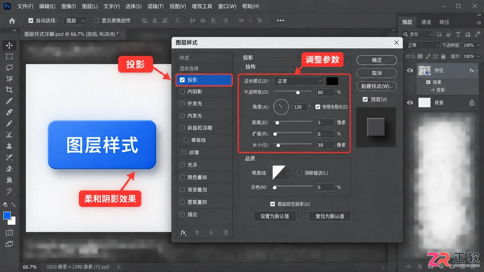Filter layers by pixel layer icon
The image size is (484, 272).
[x=439, y=34]
